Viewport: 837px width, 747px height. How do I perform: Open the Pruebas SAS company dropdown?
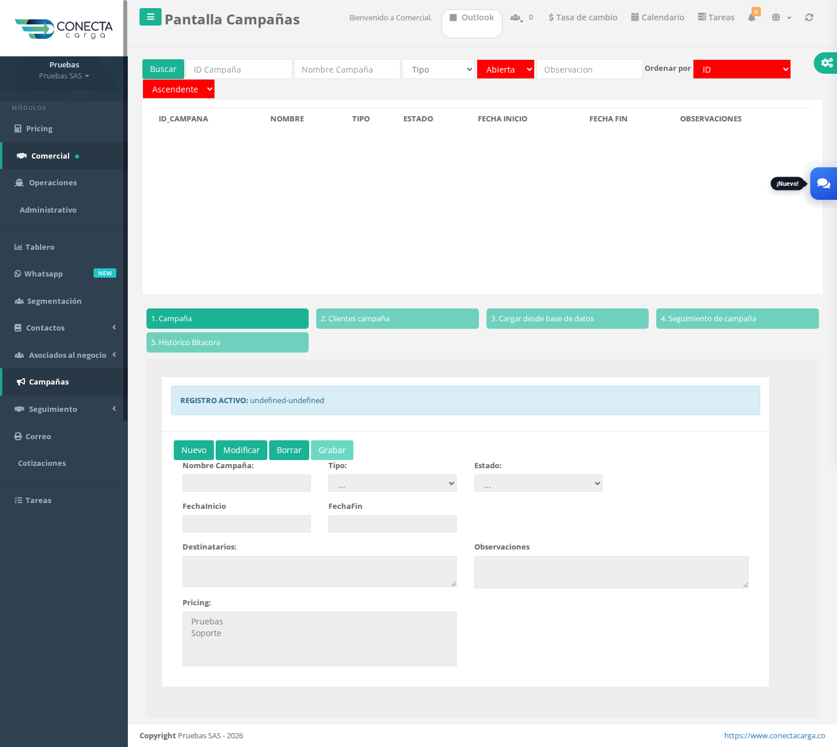64,76
